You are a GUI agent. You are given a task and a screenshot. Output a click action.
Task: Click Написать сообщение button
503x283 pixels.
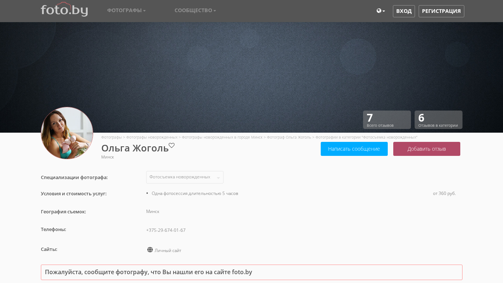(x=354, y=149)
